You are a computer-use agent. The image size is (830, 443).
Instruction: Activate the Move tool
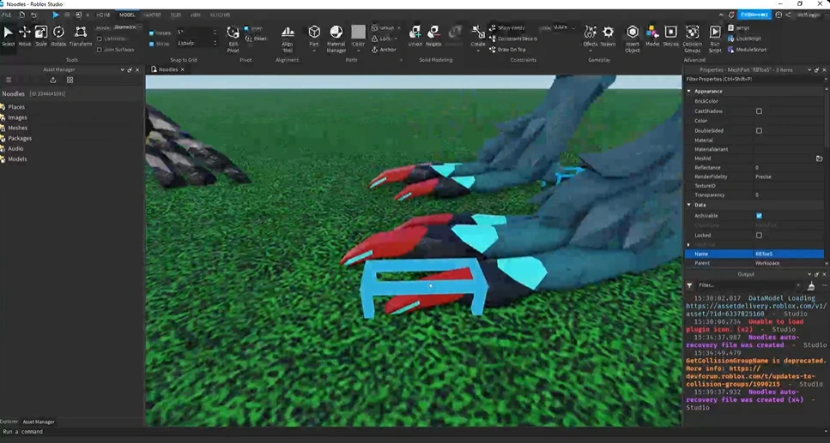click(24, 37)
